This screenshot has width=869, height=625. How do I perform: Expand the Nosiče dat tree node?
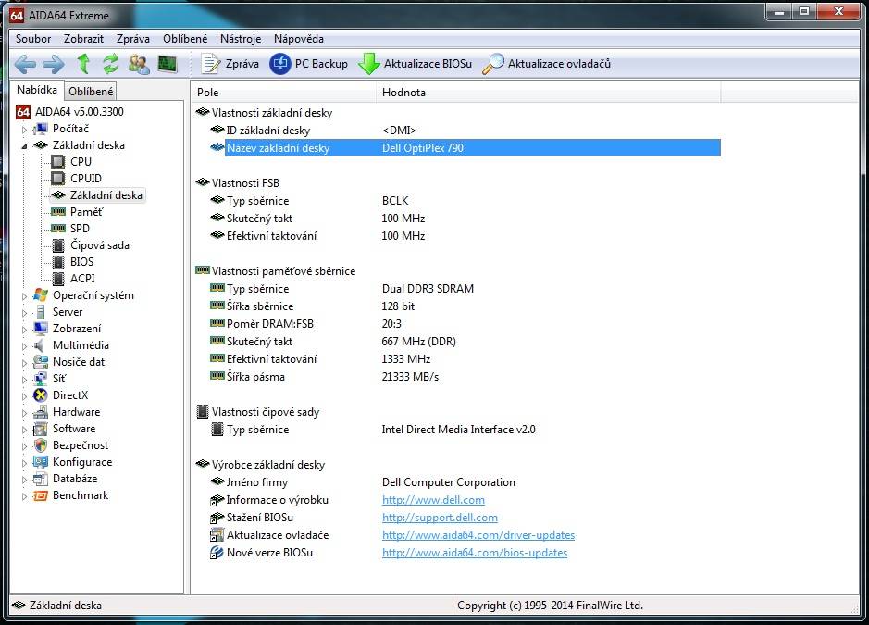coord(24,363)
